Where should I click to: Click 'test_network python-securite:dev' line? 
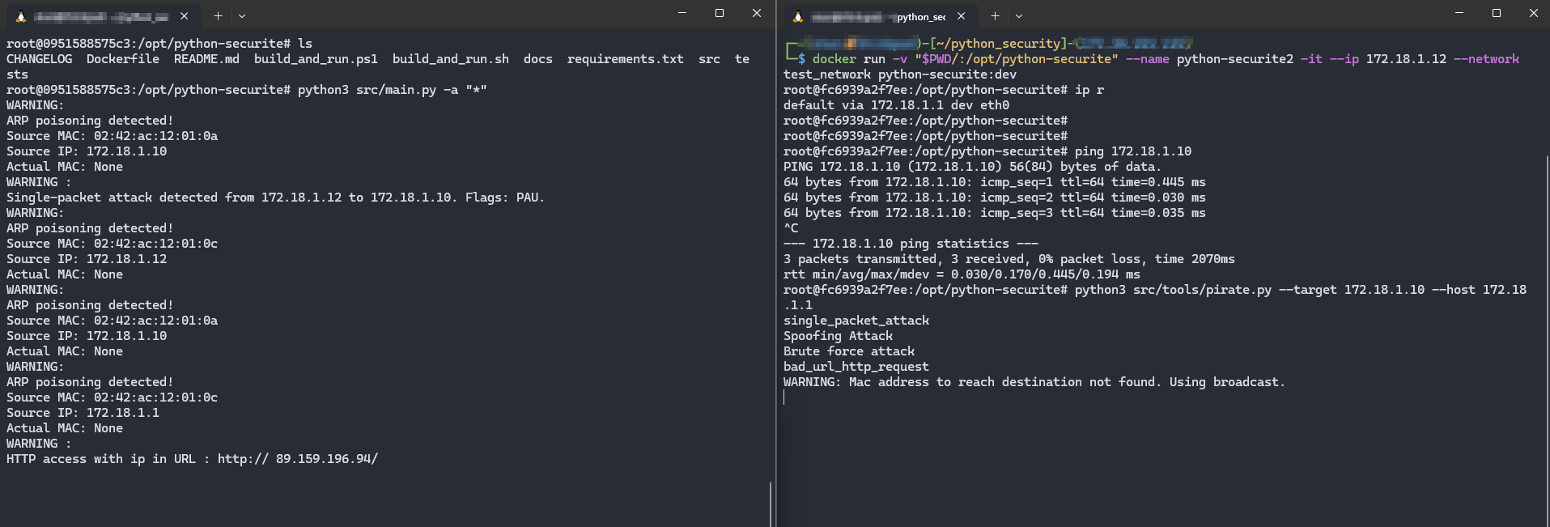click(900, 74)
